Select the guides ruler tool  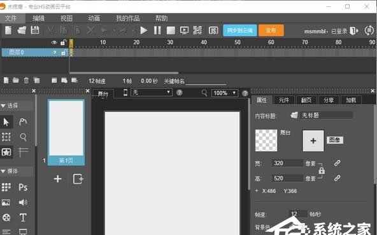tap(23, 152)
